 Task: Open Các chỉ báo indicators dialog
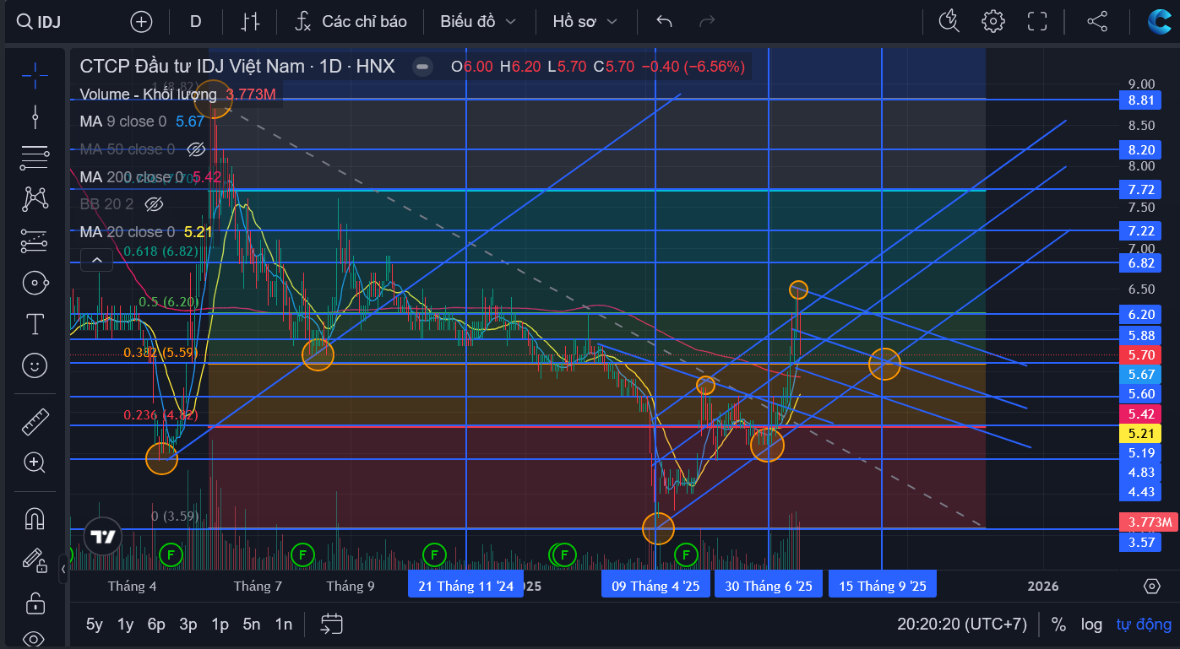pyautogui.click(x=351, y=21)
